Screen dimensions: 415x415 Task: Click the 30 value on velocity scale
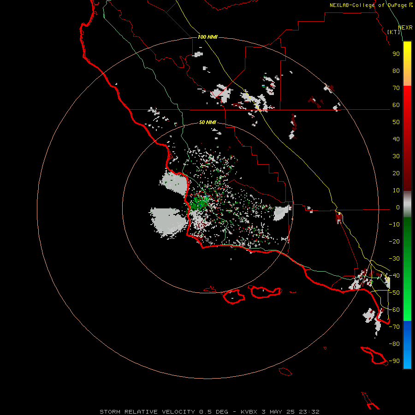396,156
